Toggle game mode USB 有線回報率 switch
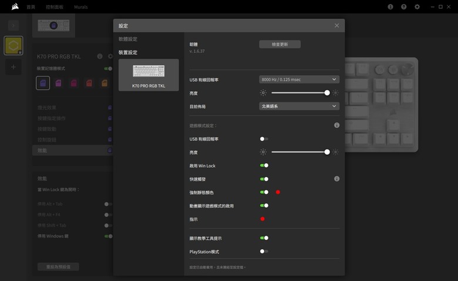 click(264, 139)
